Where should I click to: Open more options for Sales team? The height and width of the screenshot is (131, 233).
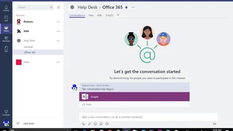(58, 62)
